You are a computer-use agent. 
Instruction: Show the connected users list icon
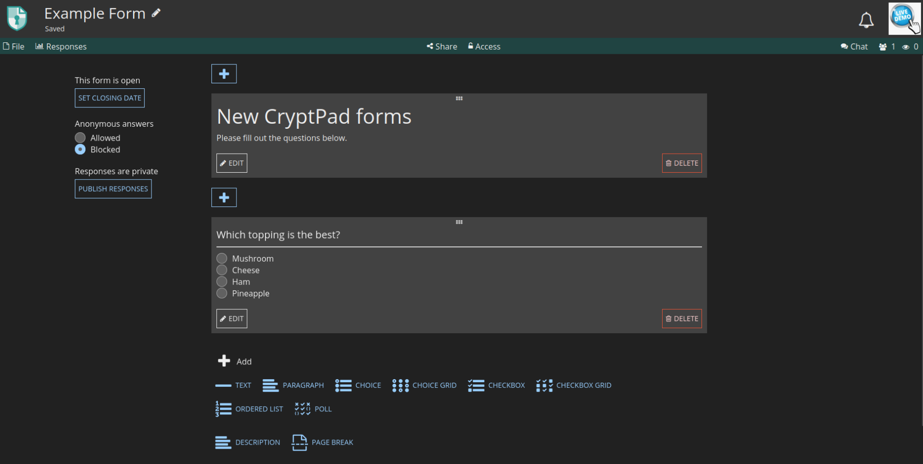[883, 47]
